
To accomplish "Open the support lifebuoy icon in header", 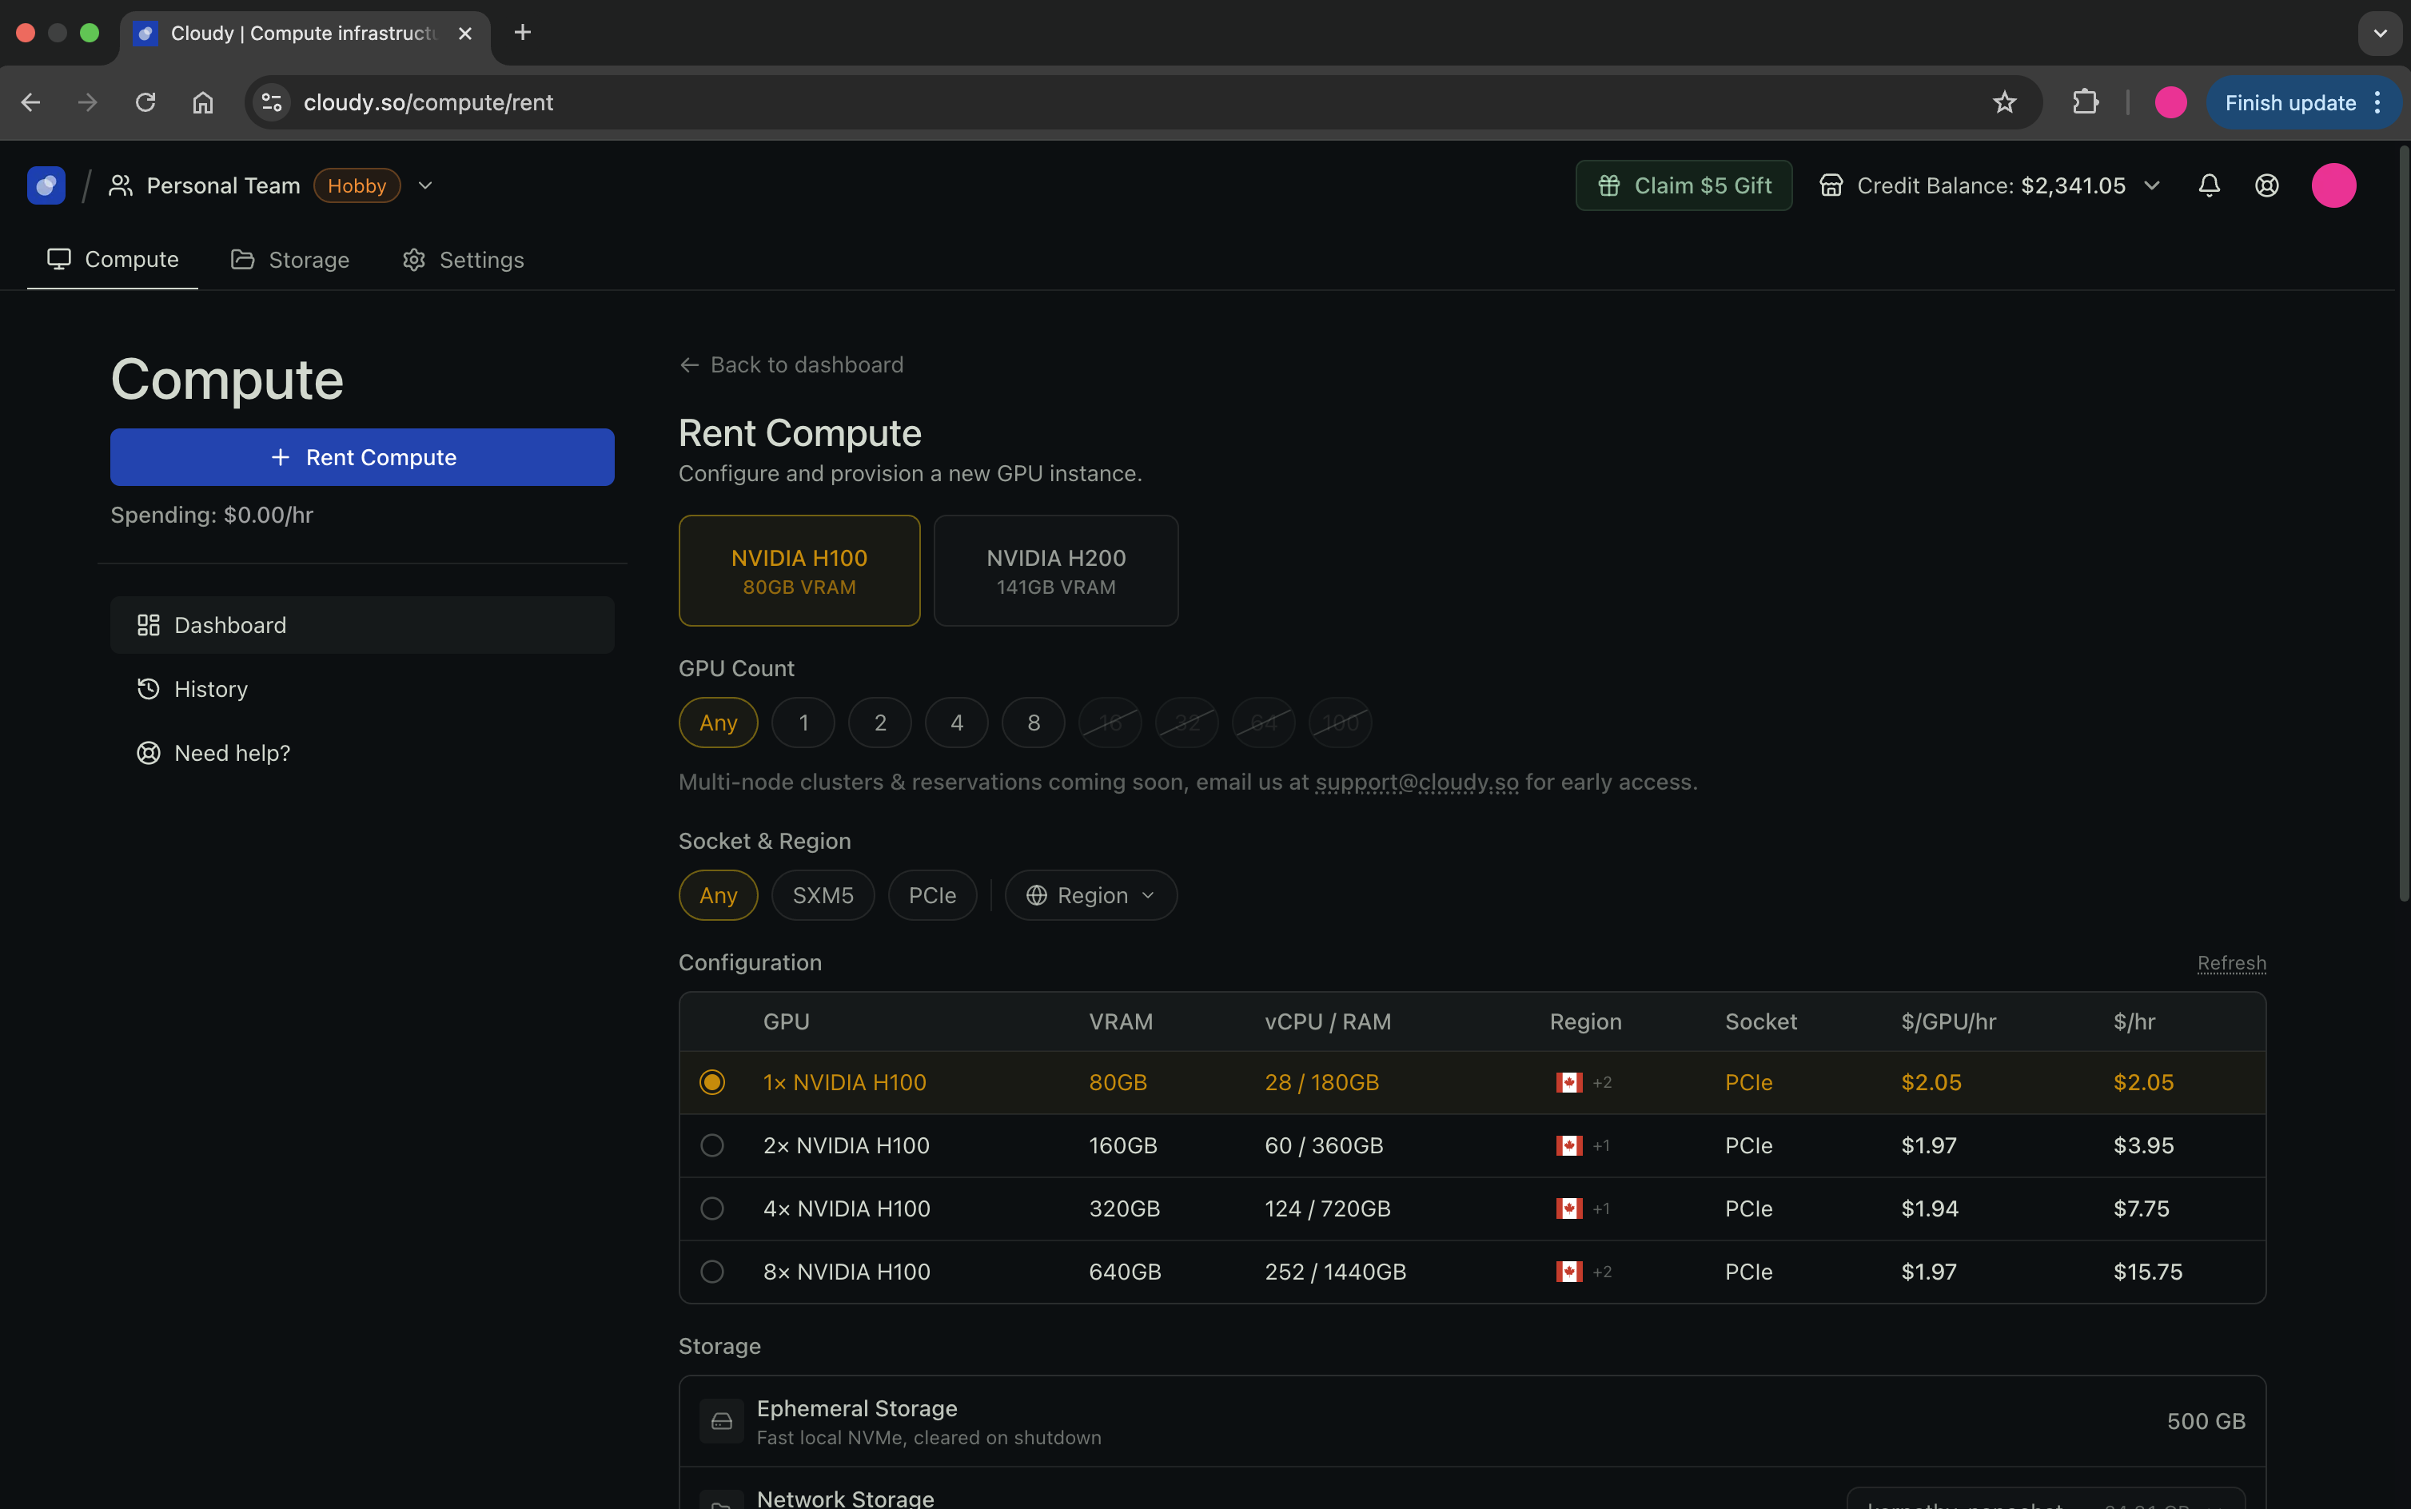I will [2266, 185].
